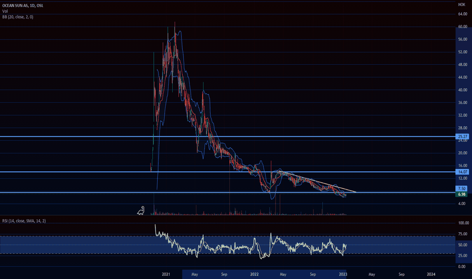Click the 6.98 current price label
Image resolution: width=472 pixels, height=279 pixels.
pos(462,194)
